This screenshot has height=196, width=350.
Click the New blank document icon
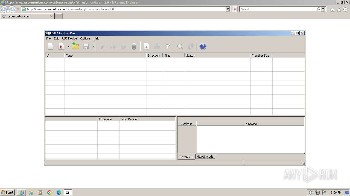[x=51, y=47]
